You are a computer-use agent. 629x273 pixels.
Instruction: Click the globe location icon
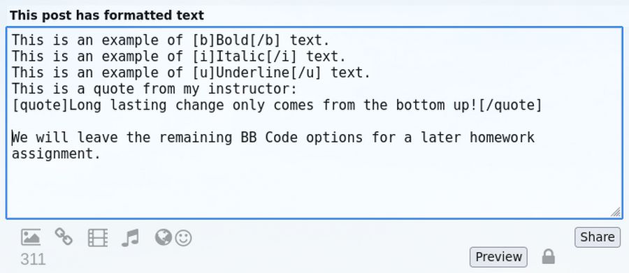point(164,237)
